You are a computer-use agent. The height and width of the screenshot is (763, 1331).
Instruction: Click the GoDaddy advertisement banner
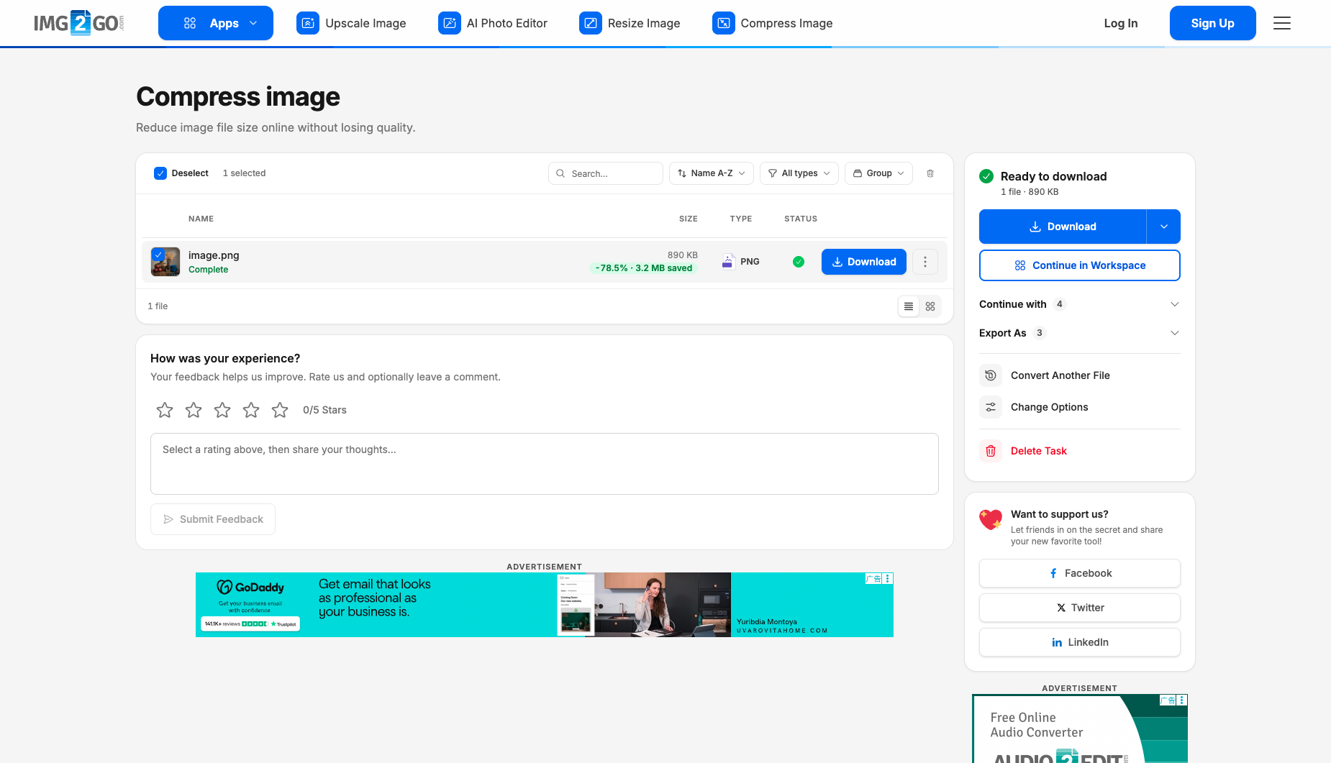pos(545,605)
